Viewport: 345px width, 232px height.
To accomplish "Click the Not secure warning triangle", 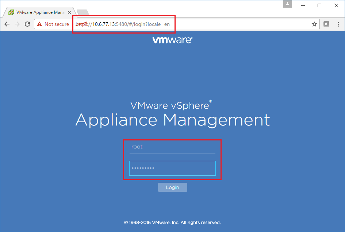I will tap(39, 24).
